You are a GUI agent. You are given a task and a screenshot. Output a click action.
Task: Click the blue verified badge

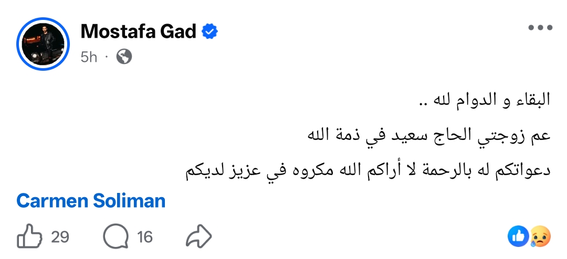(211, 32)
